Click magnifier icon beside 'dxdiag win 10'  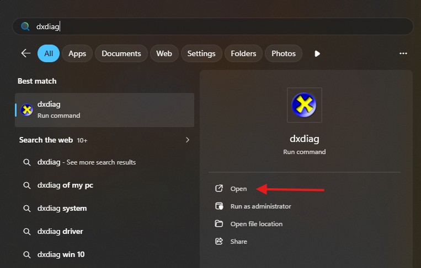(x=27, y=254)
